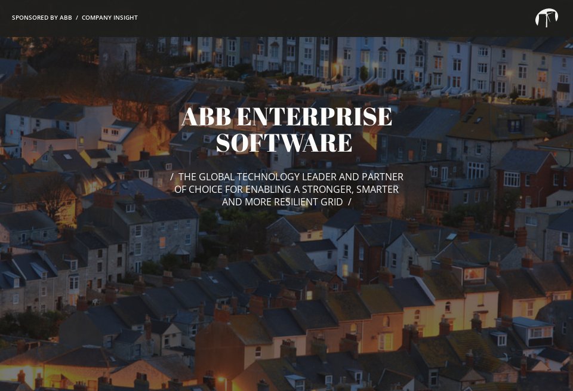The height and width of the screenshot is (391, 573).
Task: Click the tagline beneath the headline
Action: click(x=286, y=189)
